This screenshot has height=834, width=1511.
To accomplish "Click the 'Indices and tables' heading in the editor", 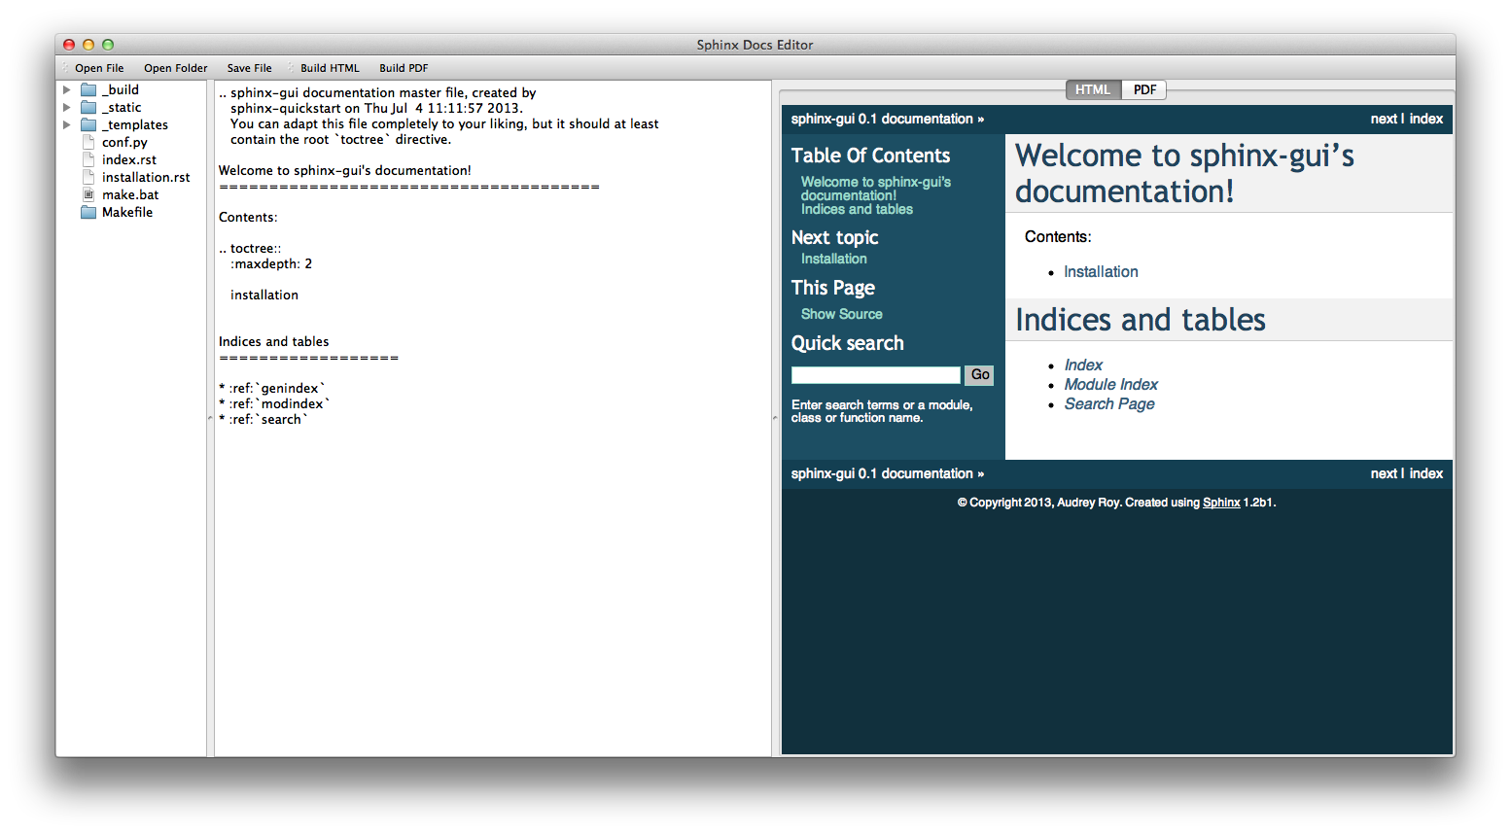I will point(273,342).
